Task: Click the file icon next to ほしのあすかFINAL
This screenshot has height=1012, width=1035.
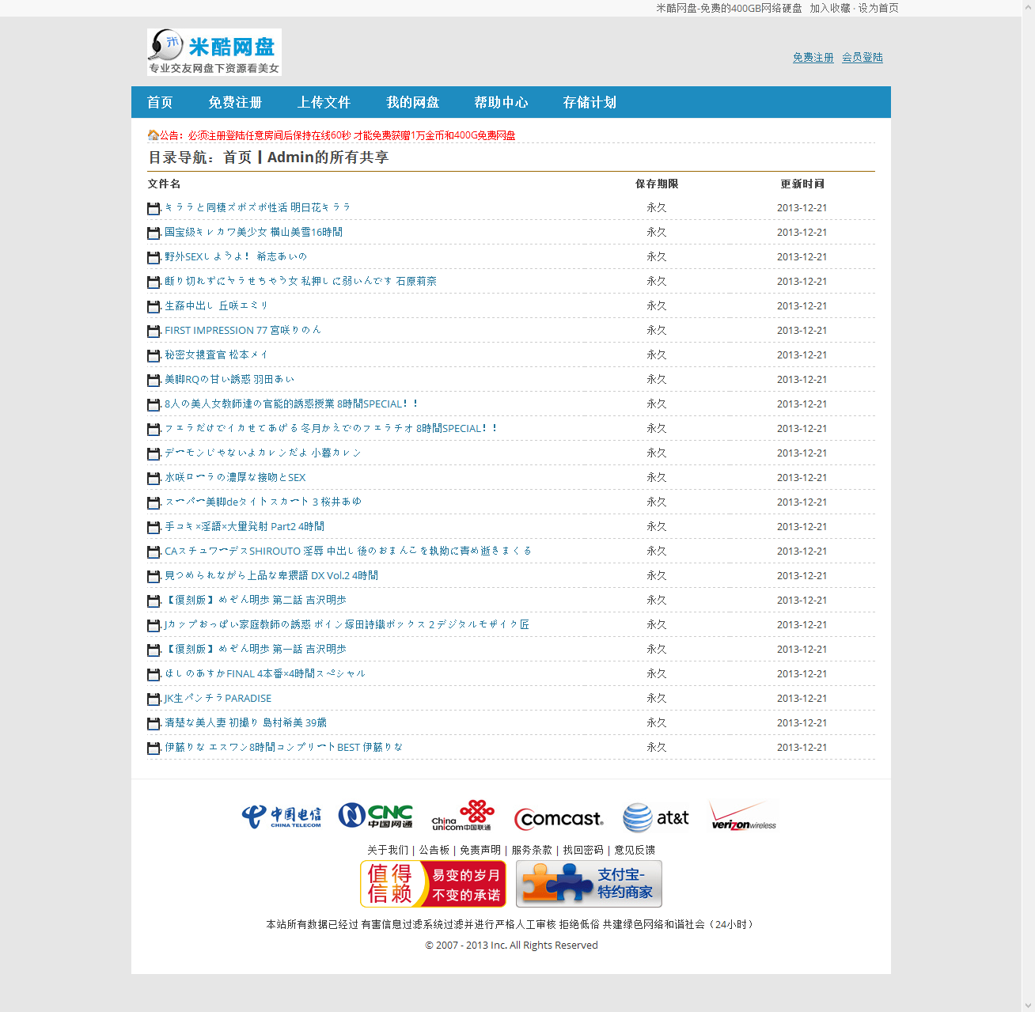Action: tap(154, 674)
